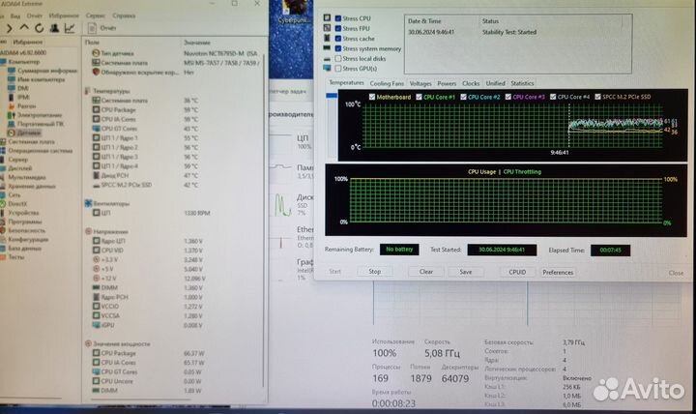696x414 pixels.
Task: Expand the Тесты tree category
Action: click(16, 256)
